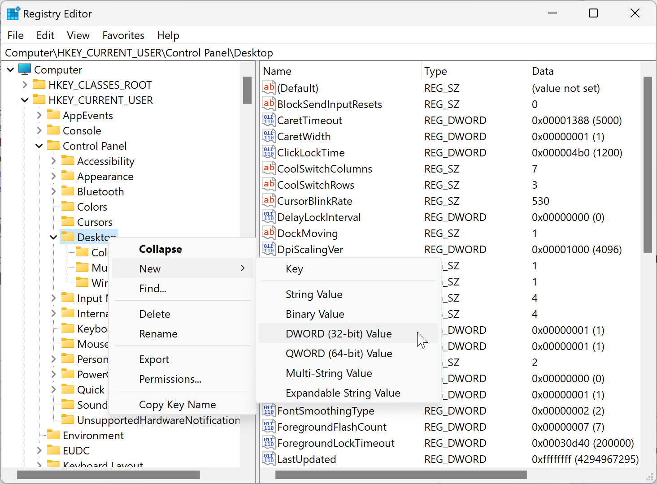Click the Type column header

(475, 71)
